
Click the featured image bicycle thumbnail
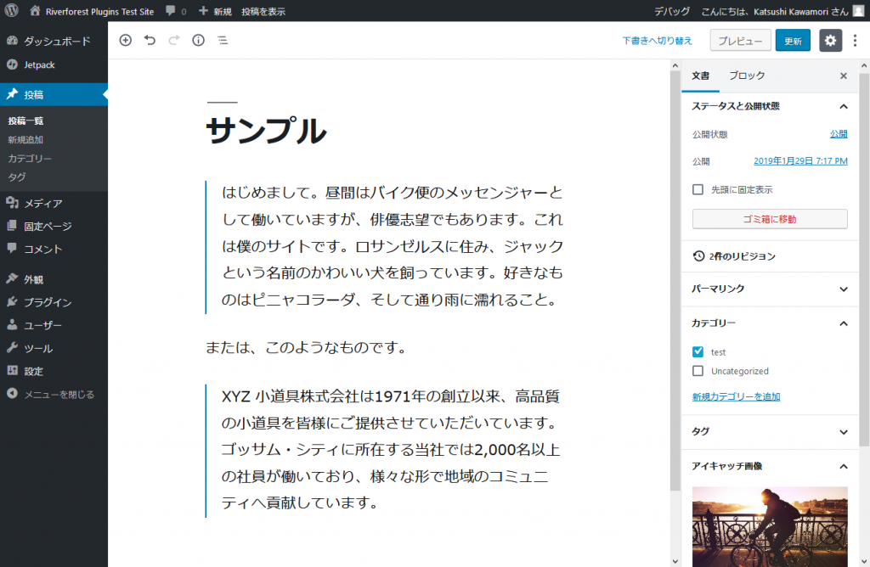pyautogui.click(x=770, y=526)
